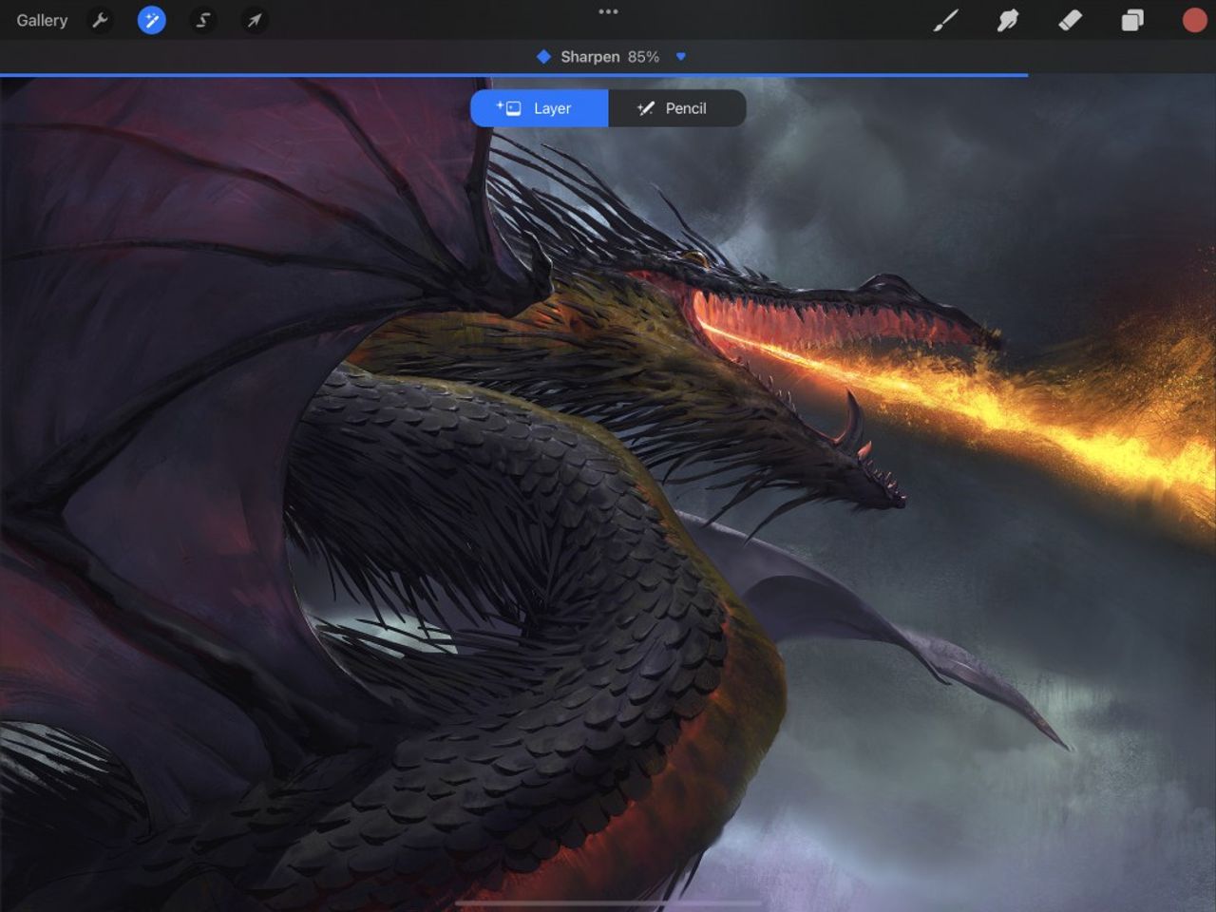1216x912 pixels.
Task: Open the Layers panel
Action: tap(1131, 20)
